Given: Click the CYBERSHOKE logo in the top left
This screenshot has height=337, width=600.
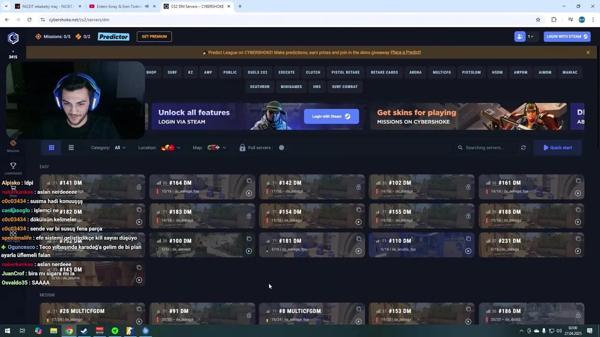Looking at the screenshot, I should point(13,38).
